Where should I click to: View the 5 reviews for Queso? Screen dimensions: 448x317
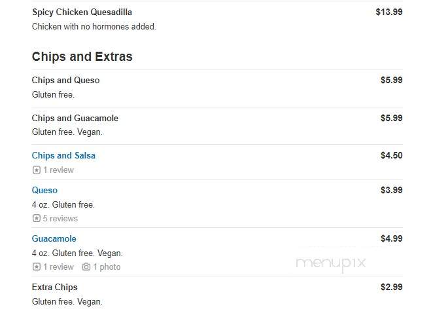(60, 218)
